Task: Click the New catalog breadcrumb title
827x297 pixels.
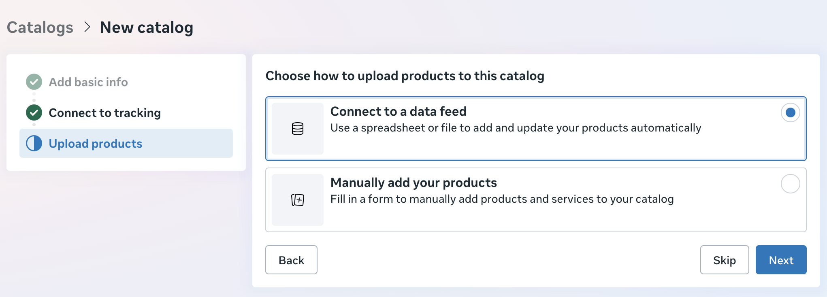Action: [146, 28]
